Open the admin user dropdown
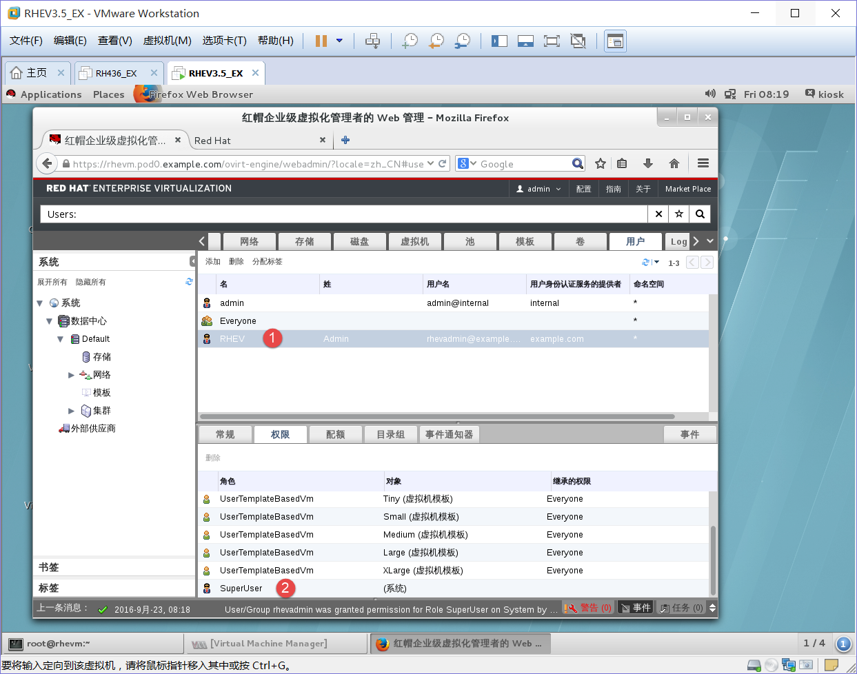 coord(538,189)
